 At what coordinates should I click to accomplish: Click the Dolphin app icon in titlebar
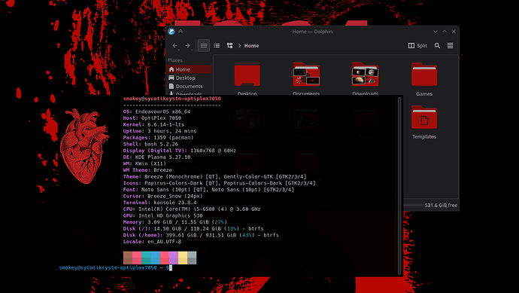(171, 32)
